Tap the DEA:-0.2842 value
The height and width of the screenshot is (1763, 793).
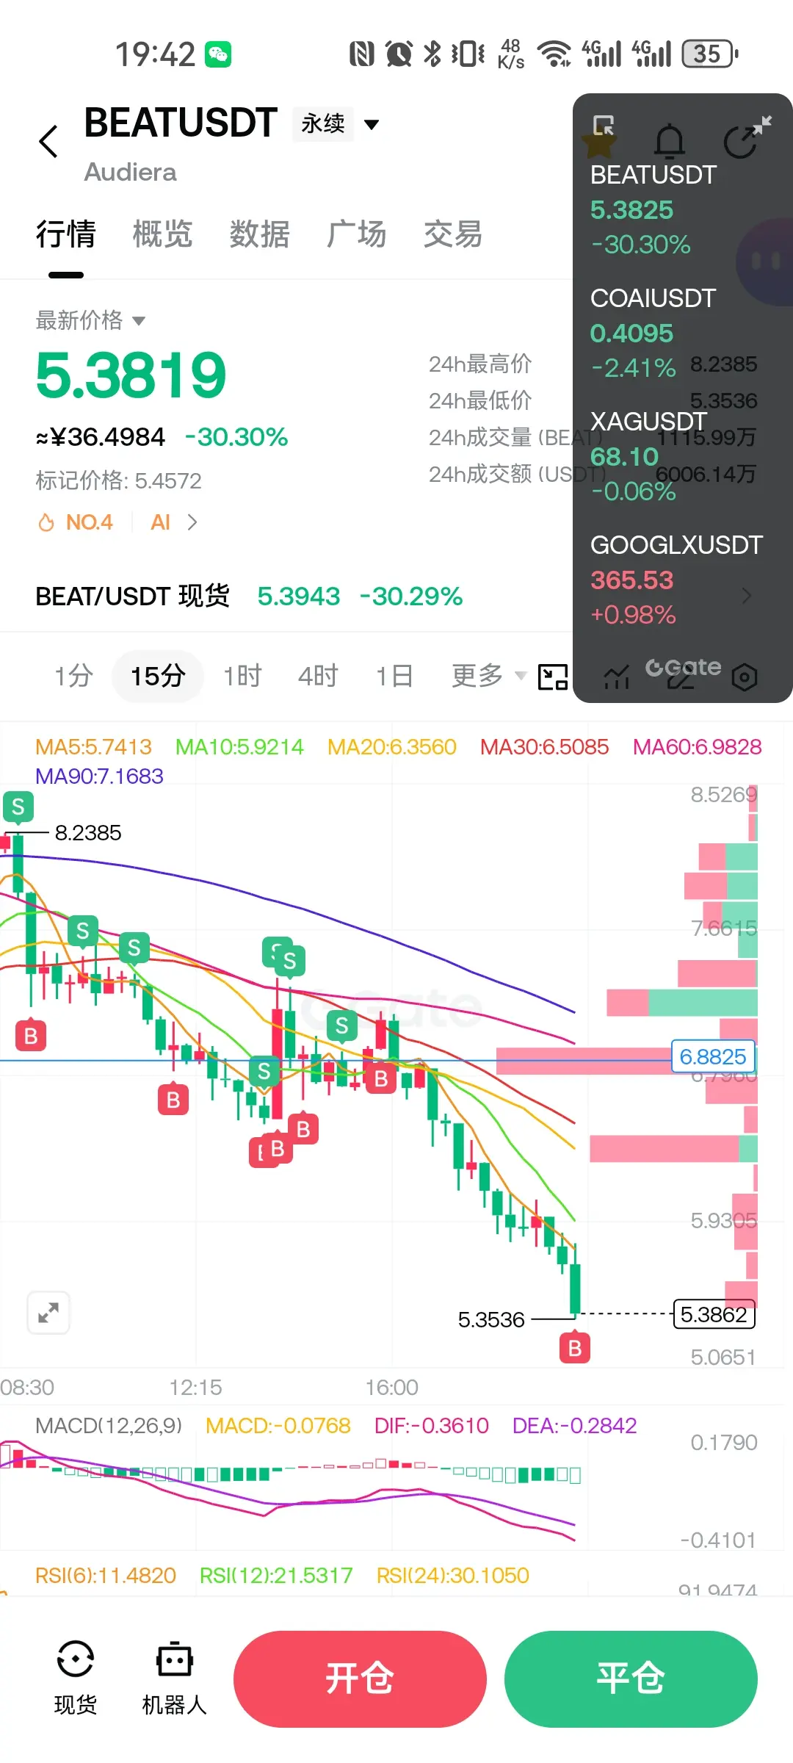click(574, 1426)
